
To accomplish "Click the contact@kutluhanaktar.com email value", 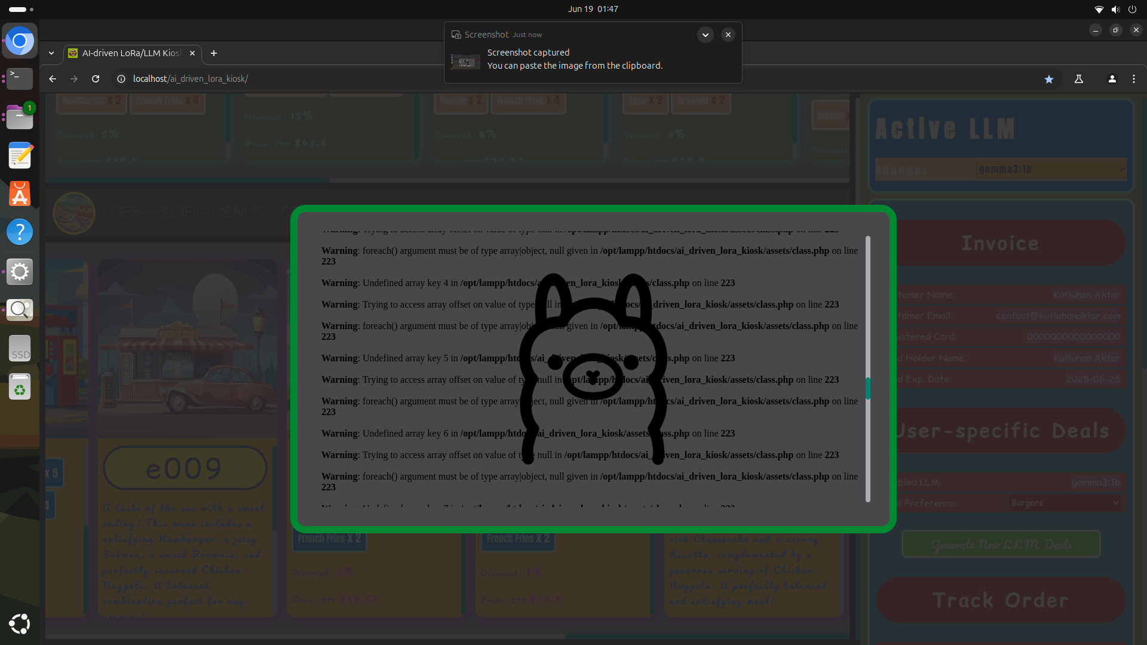I will click(1058, 315).
